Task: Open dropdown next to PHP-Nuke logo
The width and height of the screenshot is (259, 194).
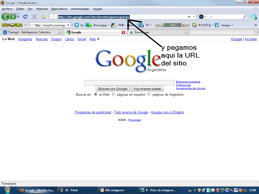Action: tap(25, 25)
